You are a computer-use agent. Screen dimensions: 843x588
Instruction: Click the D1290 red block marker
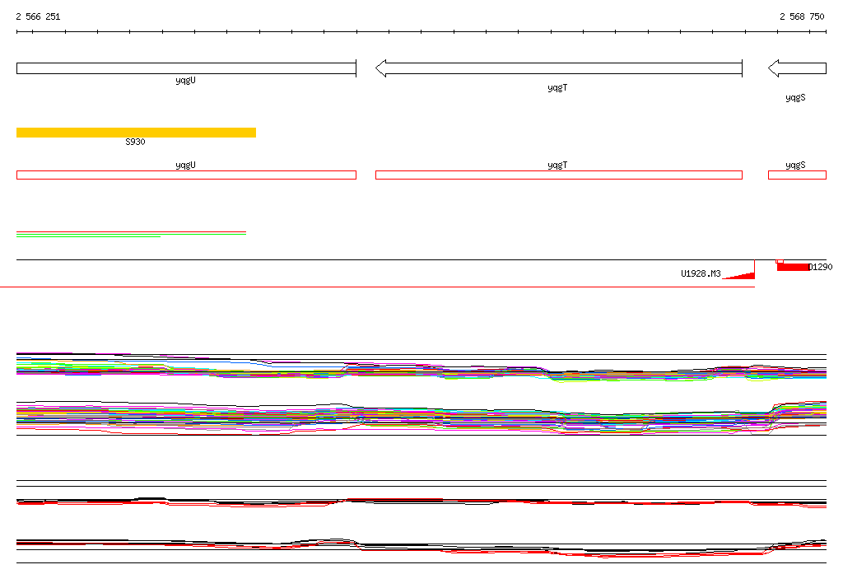pos(793,266)
